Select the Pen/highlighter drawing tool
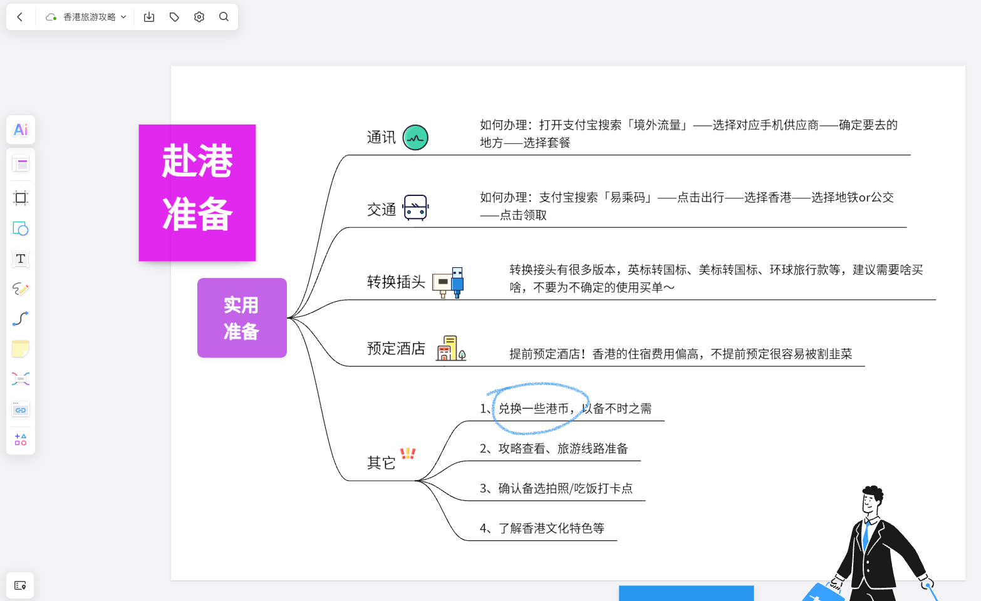This screenshot has width=981, height=601. 21,289
